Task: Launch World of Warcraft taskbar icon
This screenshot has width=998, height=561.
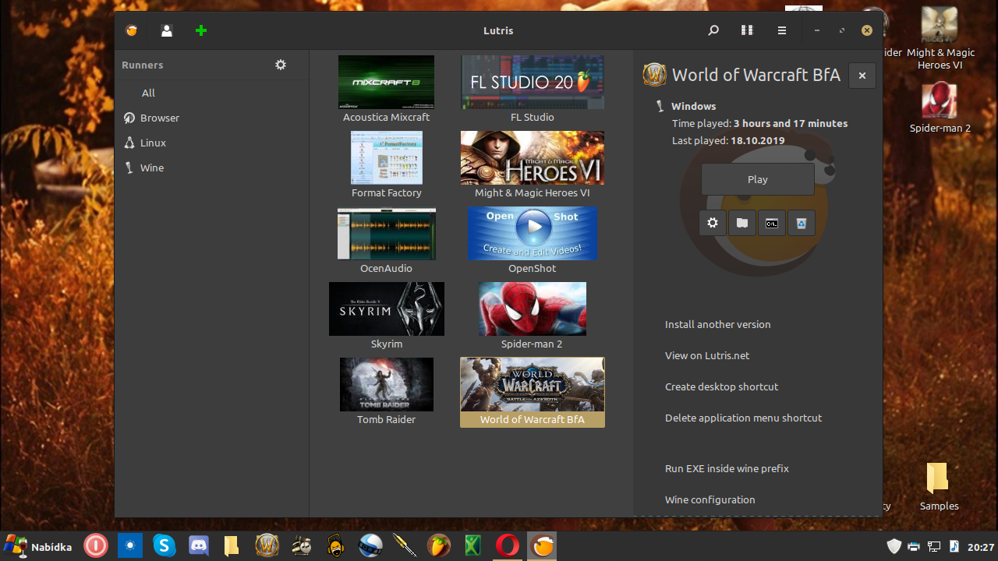Action: tap(267, 546)
